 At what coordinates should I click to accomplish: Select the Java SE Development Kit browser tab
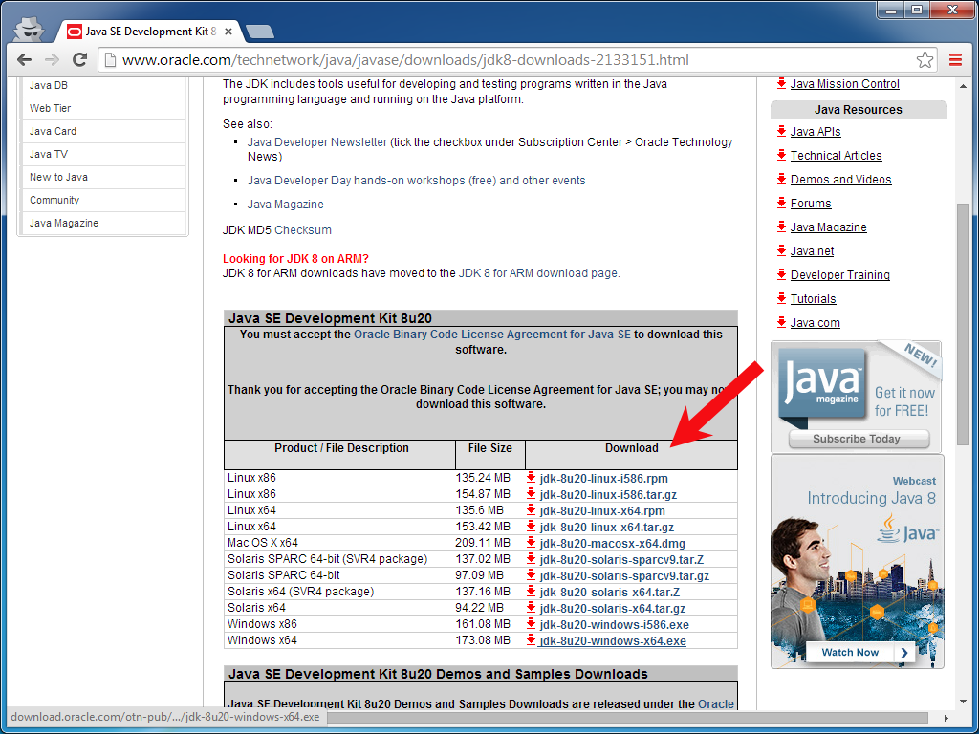(150, 32)
